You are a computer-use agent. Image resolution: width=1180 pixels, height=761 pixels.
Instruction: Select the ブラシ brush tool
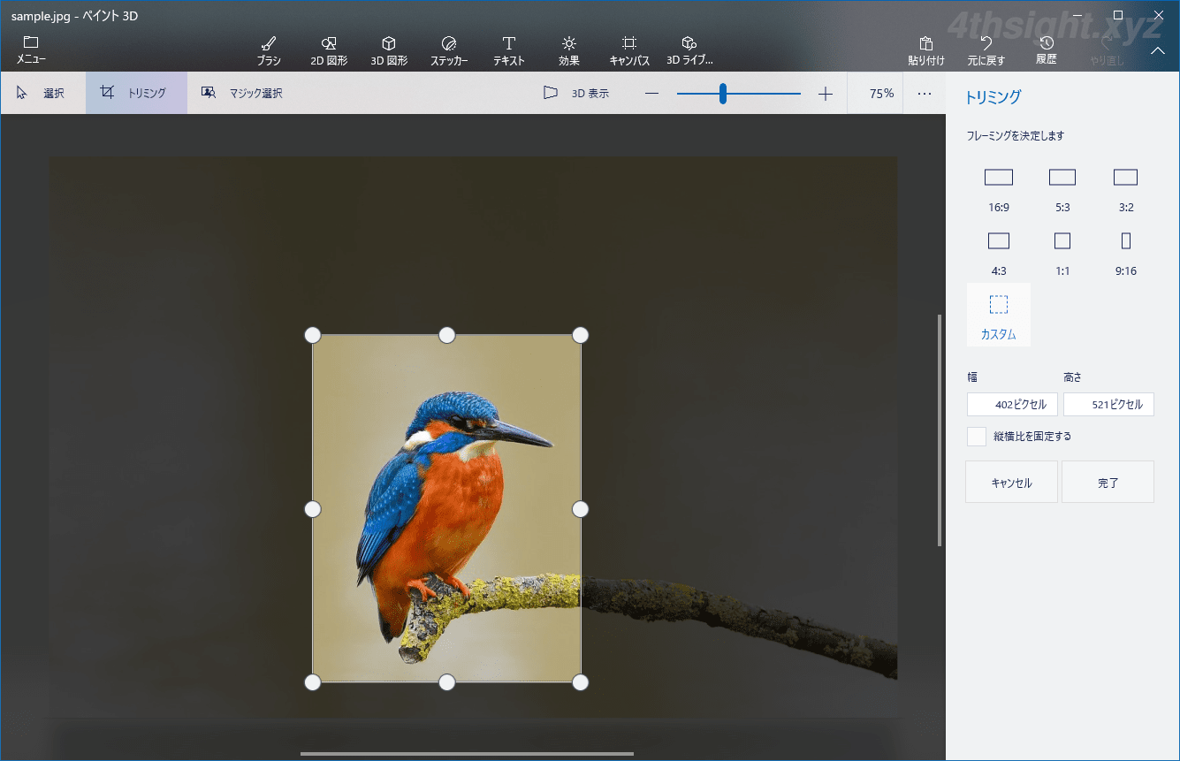point(270,50)
